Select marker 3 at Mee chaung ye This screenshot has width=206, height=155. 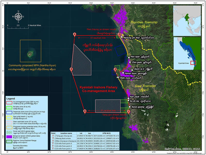coord(119,34)
